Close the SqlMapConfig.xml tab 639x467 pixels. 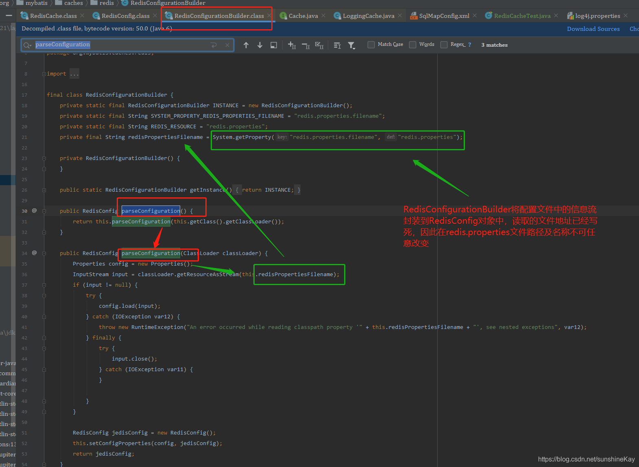coord(475,15)
